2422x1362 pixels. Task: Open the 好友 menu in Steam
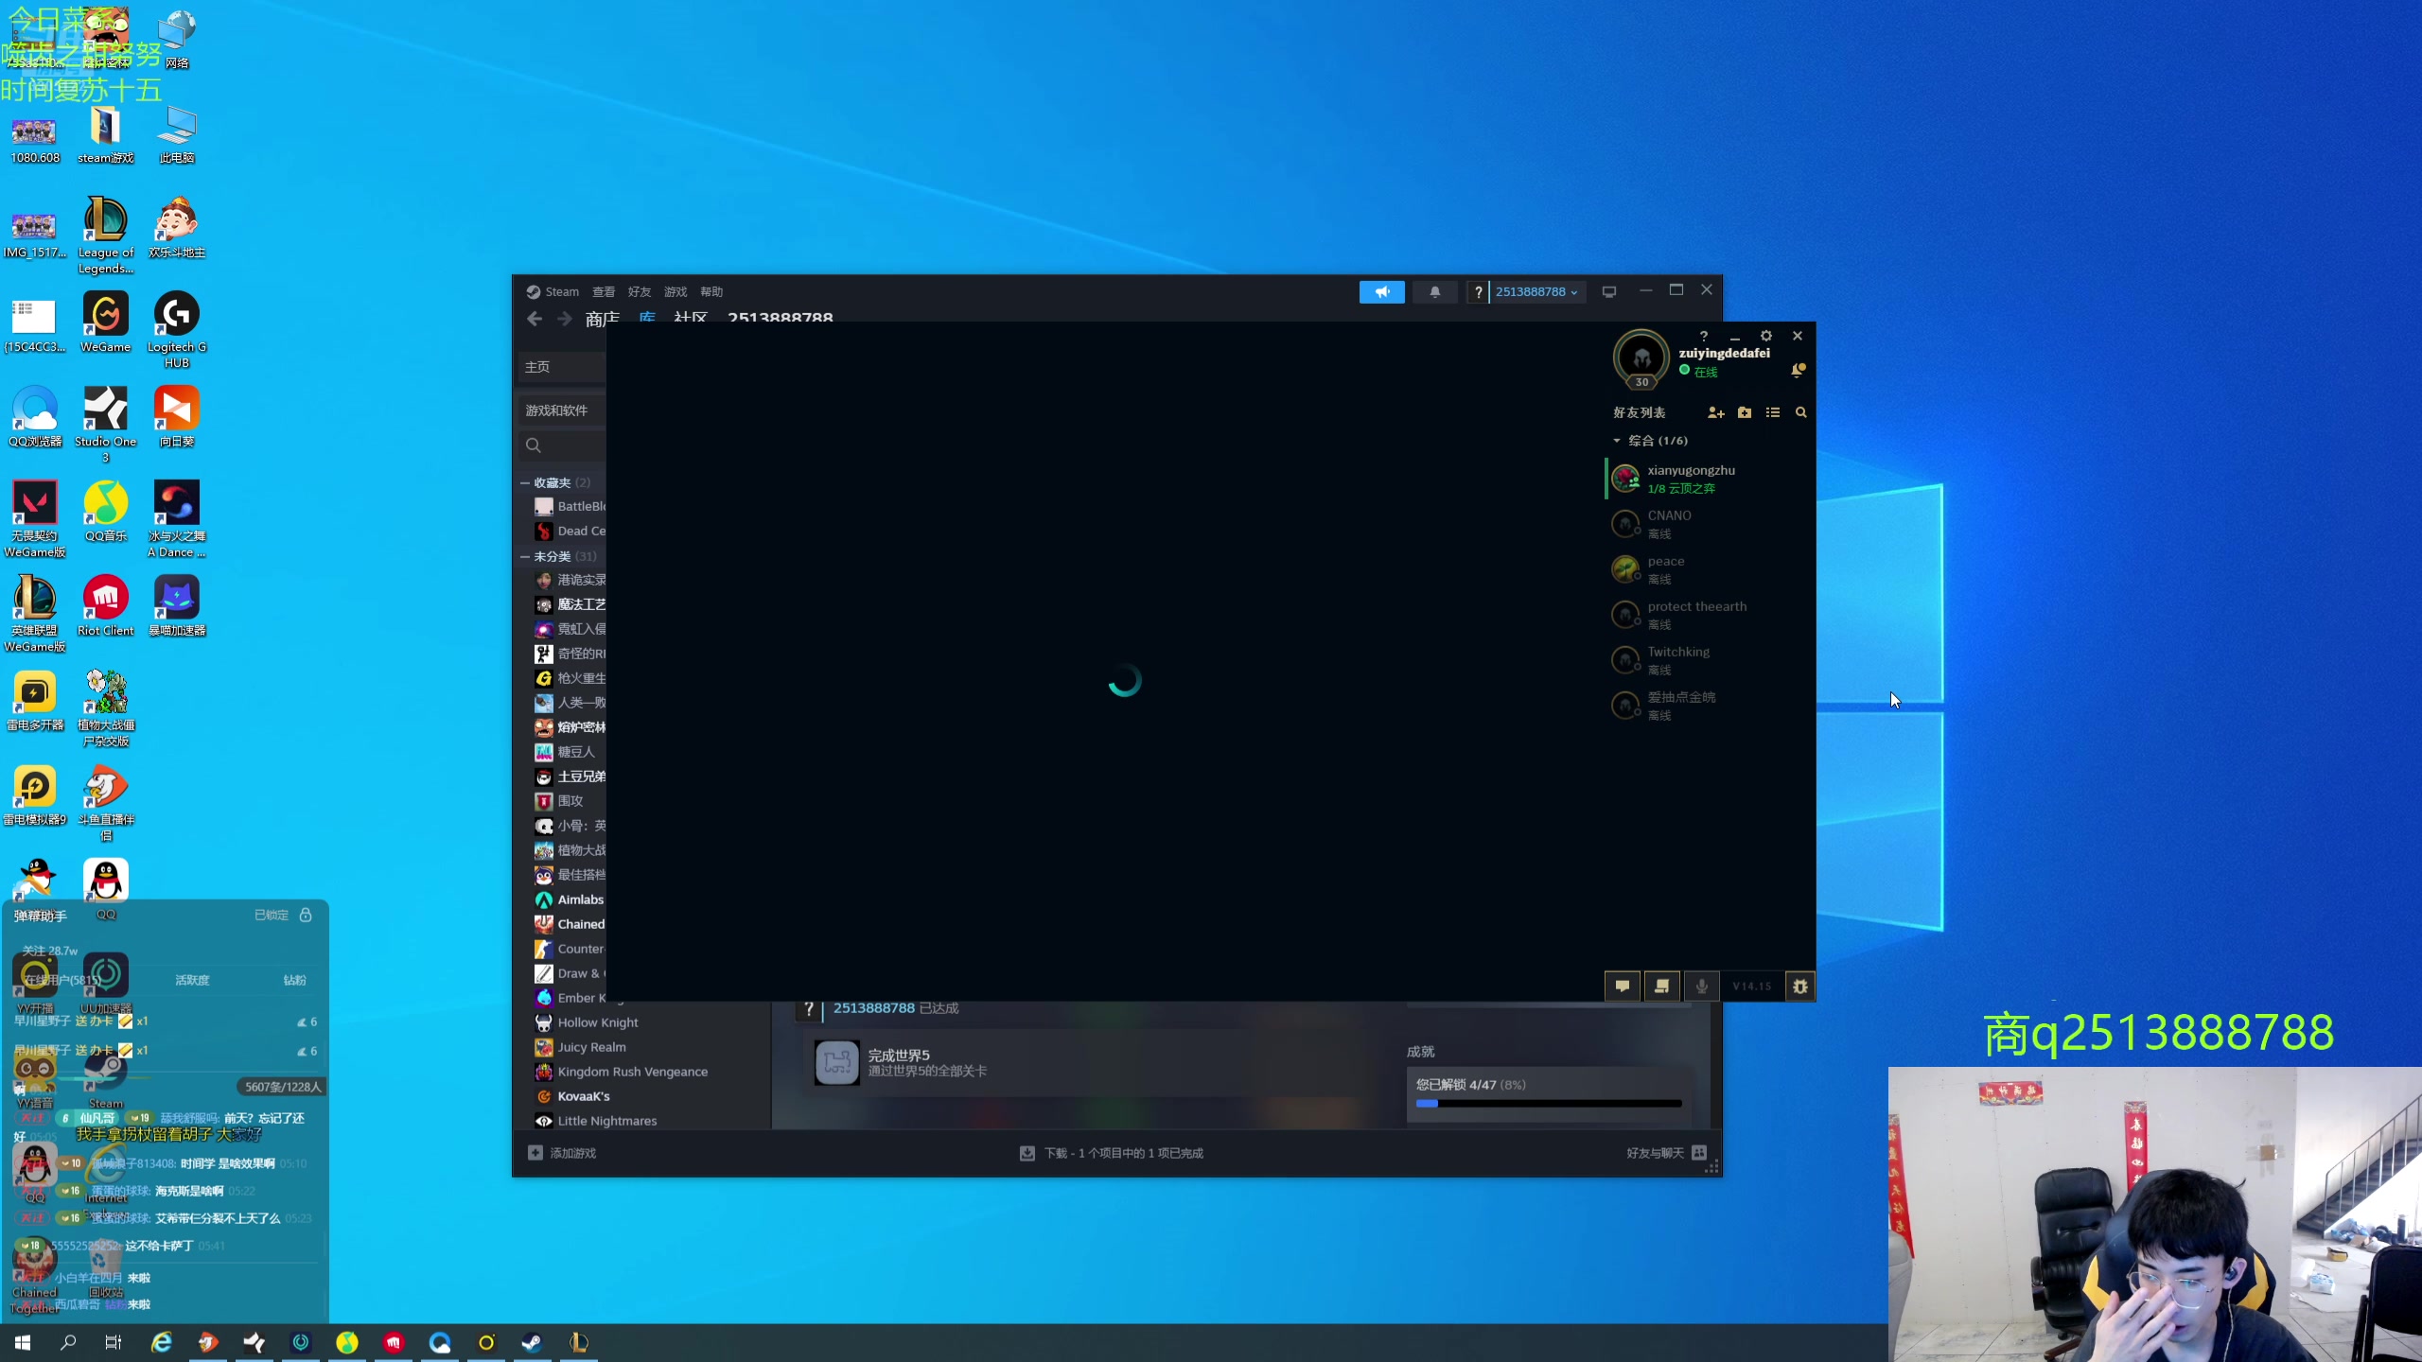(x=640, y=291)
